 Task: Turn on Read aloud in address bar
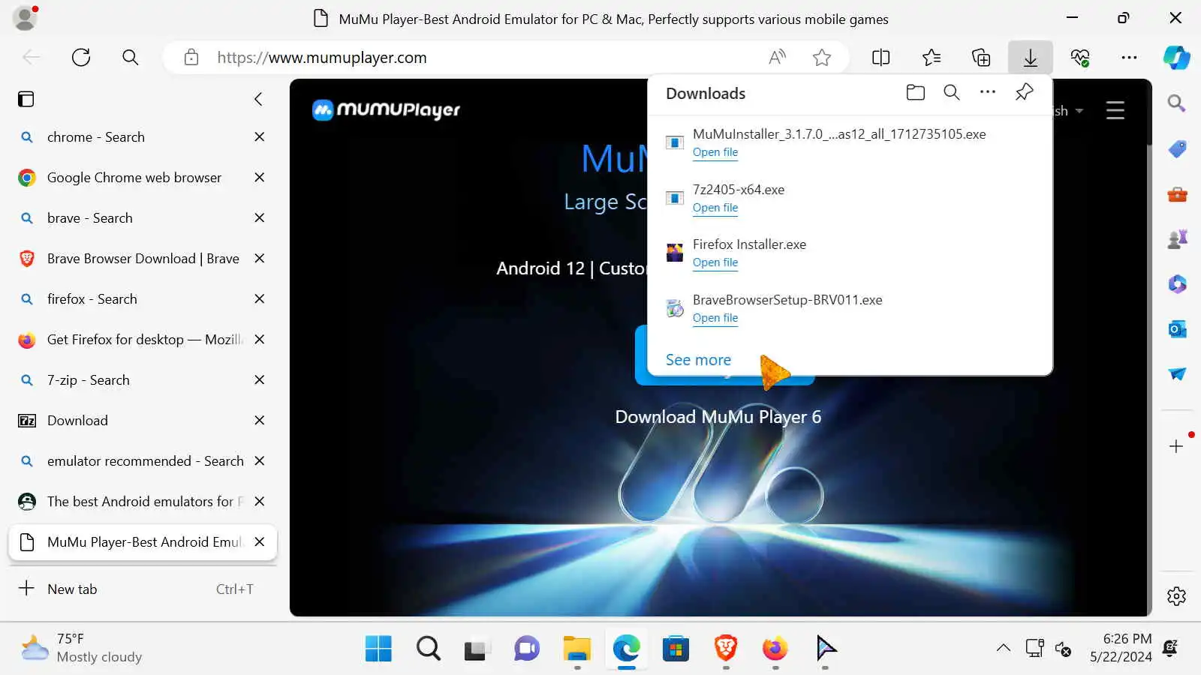click(778, 57)
